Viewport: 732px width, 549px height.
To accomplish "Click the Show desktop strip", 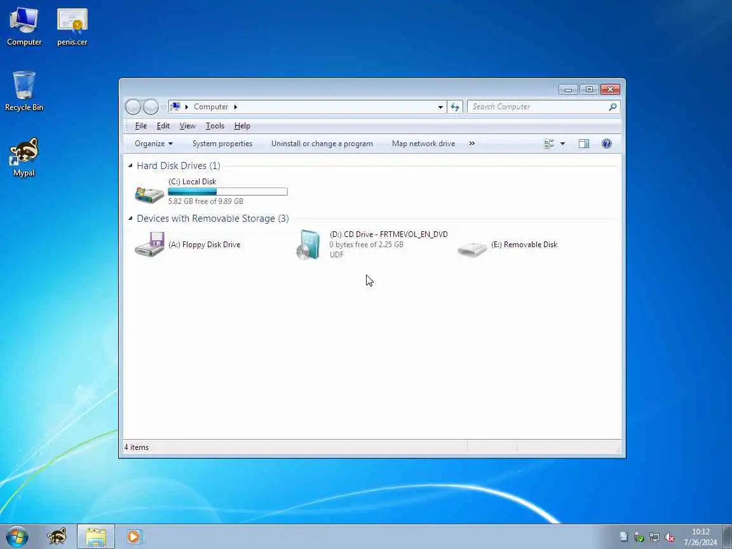I will 728,537.
